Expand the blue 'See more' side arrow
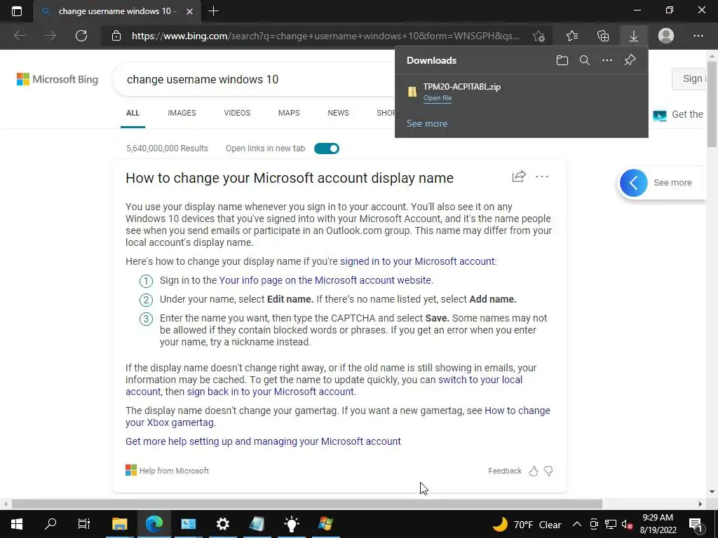 (634, 183)
